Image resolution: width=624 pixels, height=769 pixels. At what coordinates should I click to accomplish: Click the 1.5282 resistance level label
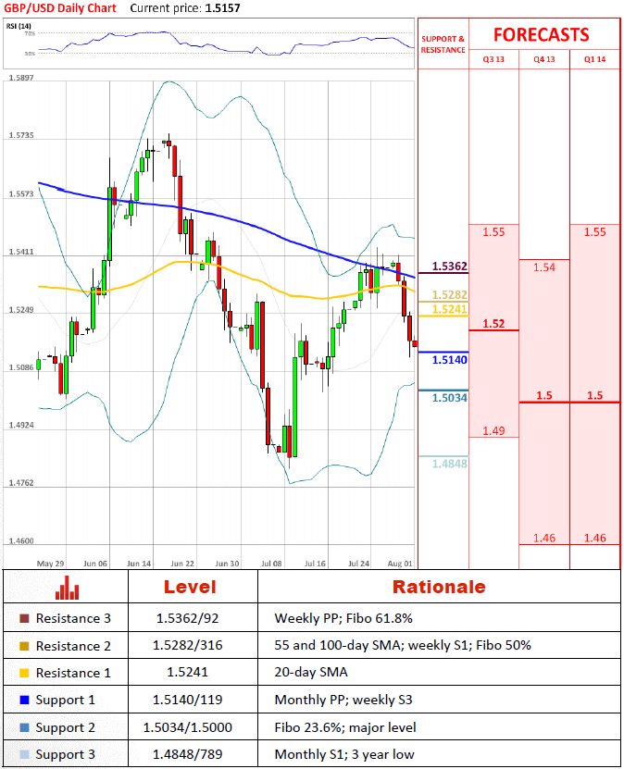pyautogui.click(x=449, y=295)
